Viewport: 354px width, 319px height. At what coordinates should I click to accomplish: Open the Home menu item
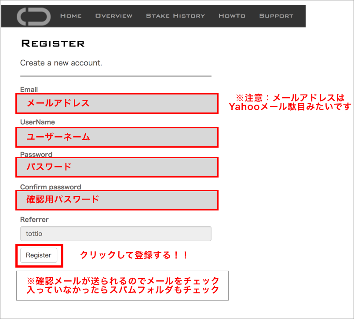point(71,16)
